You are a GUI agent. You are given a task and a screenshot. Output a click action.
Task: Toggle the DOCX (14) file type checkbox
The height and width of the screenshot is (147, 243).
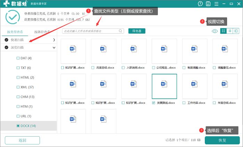18,126
